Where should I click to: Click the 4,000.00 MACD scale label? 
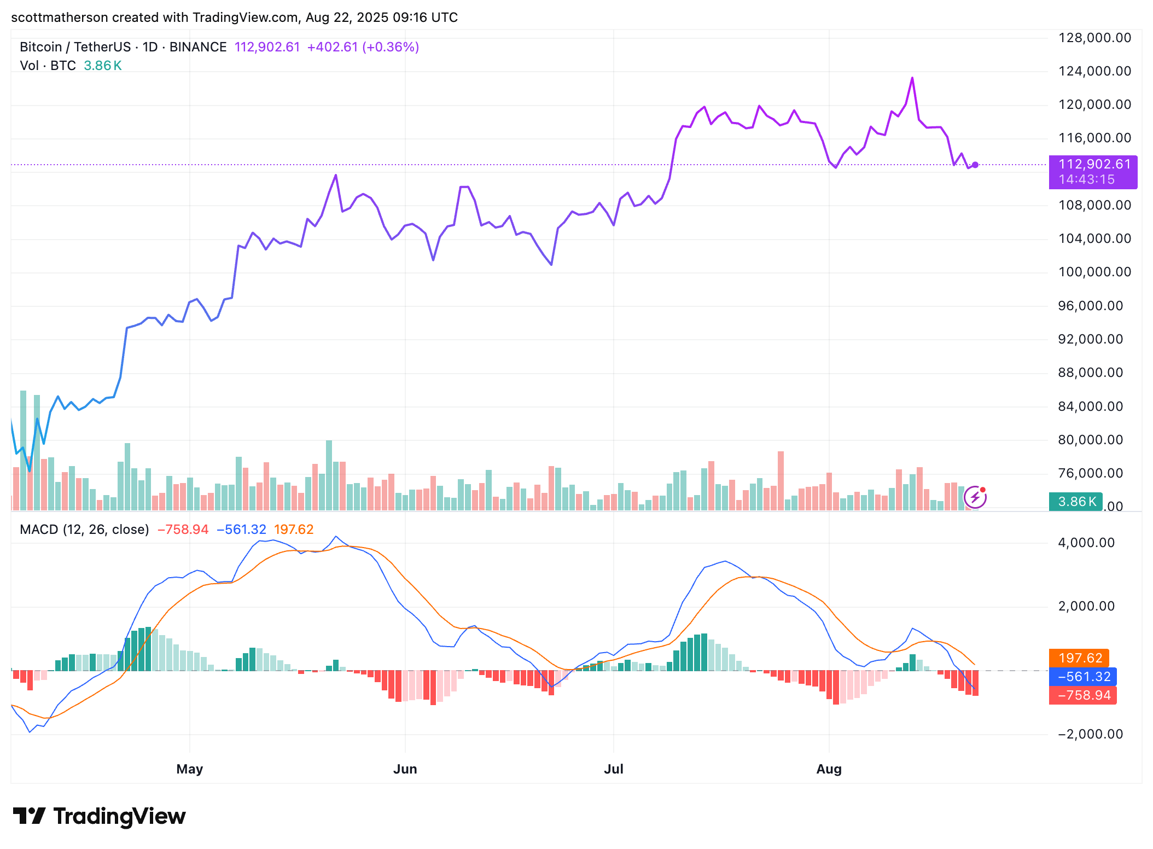click(x=1086, y=543)
